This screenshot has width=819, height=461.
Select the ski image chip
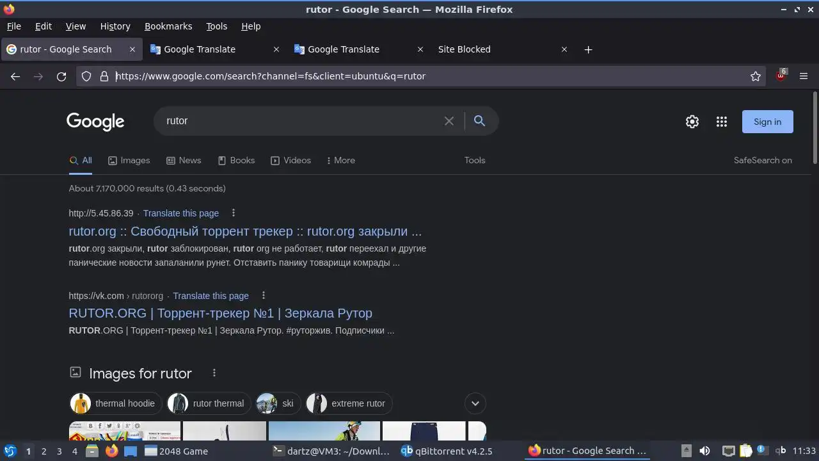coord(278,403)
